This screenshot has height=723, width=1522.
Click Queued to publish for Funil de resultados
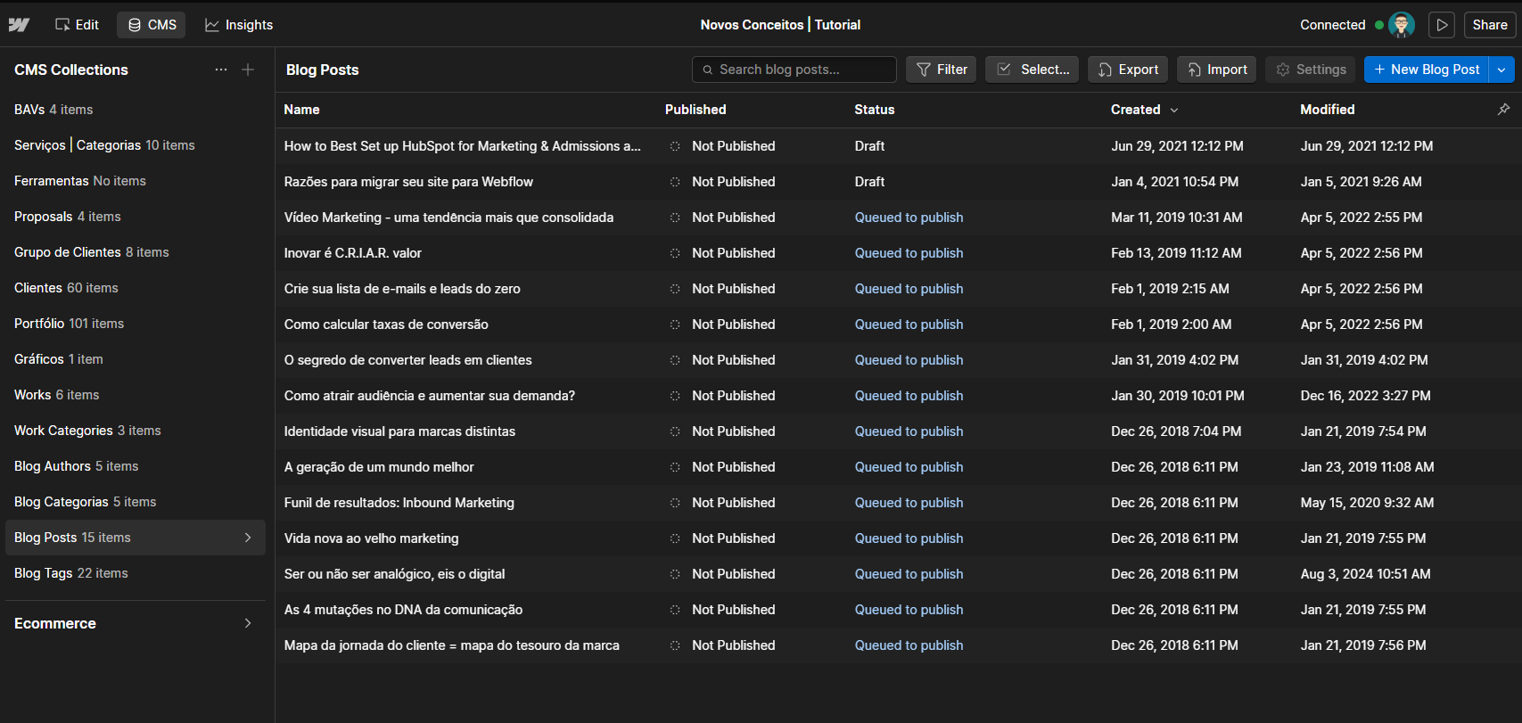(909, 503)
